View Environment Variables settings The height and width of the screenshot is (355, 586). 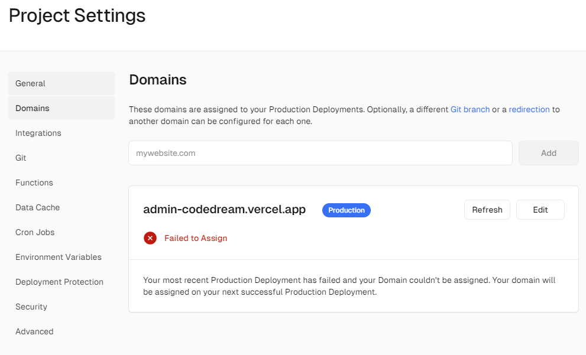coord(59,257)
